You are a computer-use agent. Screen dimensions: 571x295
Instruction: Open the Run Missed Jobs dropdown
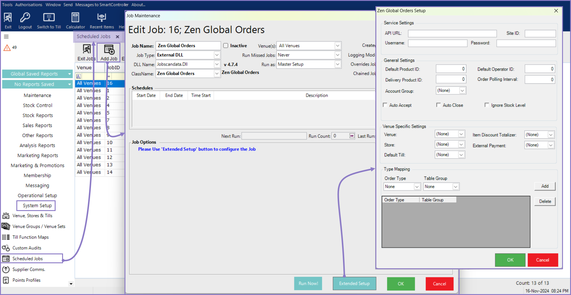(x=338, y=55)
